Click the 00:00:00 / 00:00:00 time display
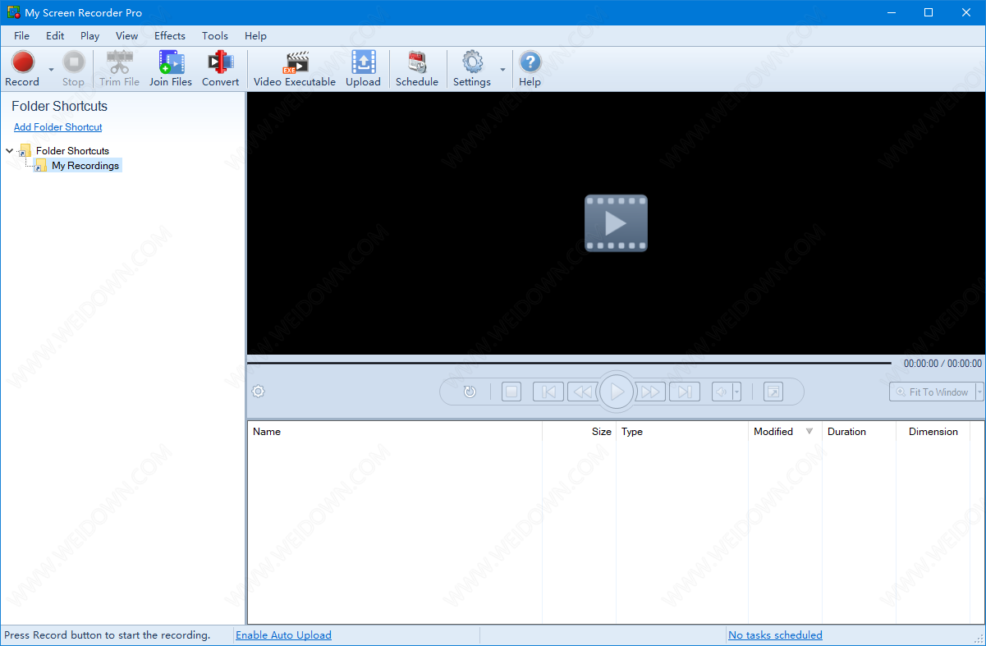Screen dimensions: 986x646 click(942, 364)
